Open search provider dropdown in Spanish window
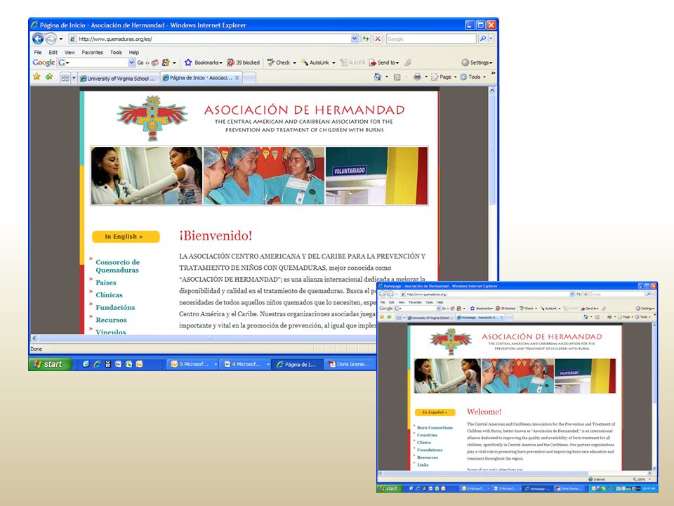The height and width of the screenshot is (506, 674). pos(491,39)
